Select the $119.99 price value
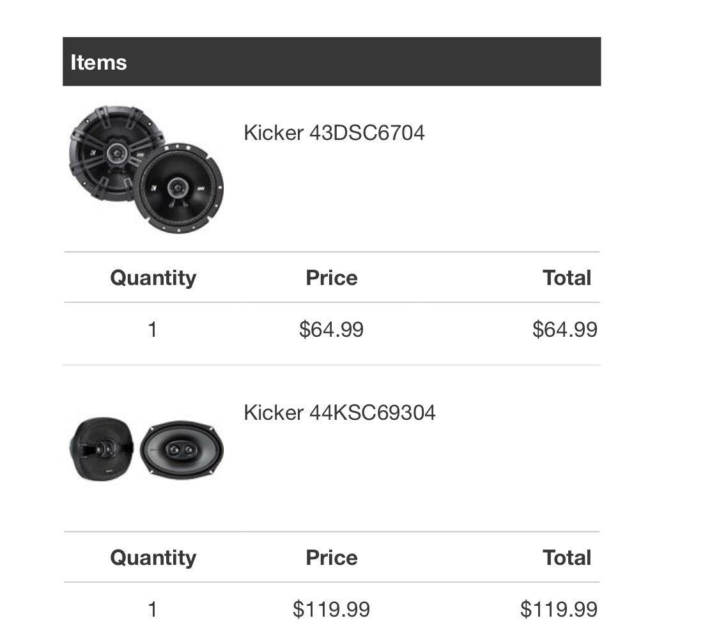The height and width of the screenshot is (639, 719). (331, 609)
